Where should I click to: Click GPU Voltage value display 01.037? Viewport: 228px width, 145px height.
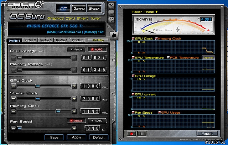(94, 58)
